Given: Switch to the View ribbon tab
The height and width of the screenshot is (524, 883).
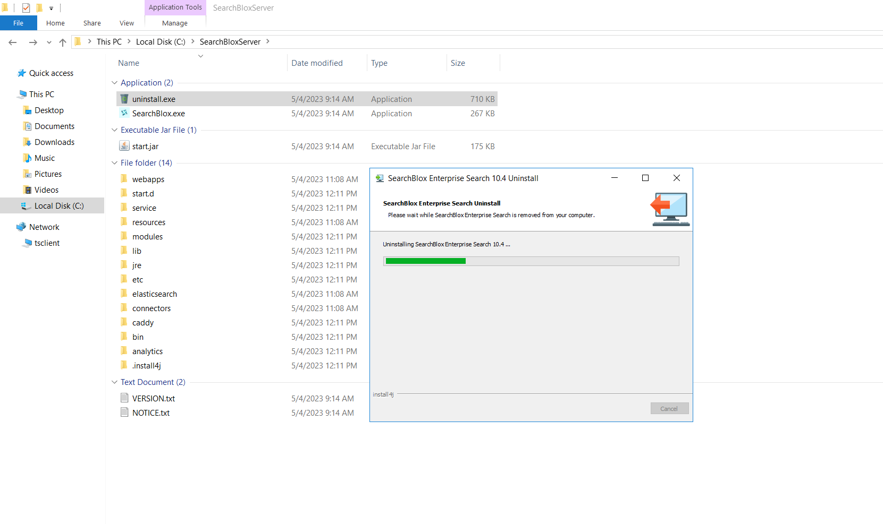Looking at the screenshot, I should point(127,23).
